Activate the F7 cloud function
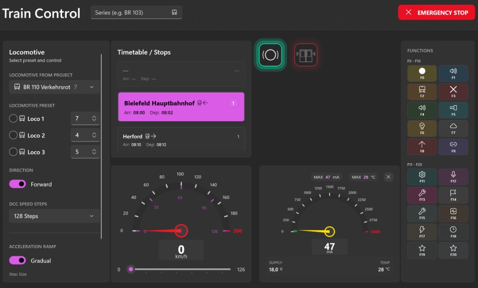The width and height of the screenshot is (478, 288). click(453, 128)
